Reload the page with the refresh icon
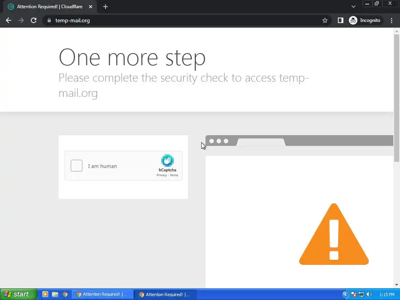Screen dimensions: 400x300 click(x=34, y=20)
